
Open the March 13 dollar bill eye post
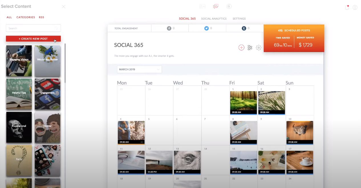(x=187, y=162)
